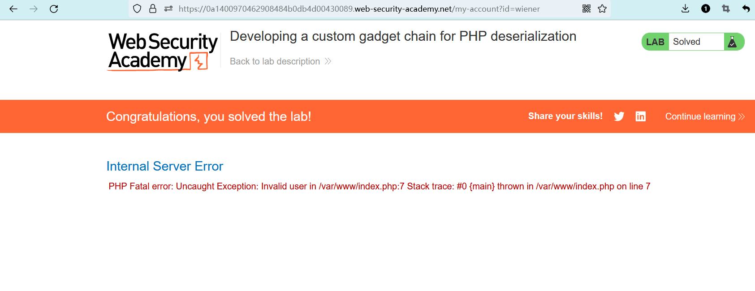Click the browser forward arrow

pos(34,9)
